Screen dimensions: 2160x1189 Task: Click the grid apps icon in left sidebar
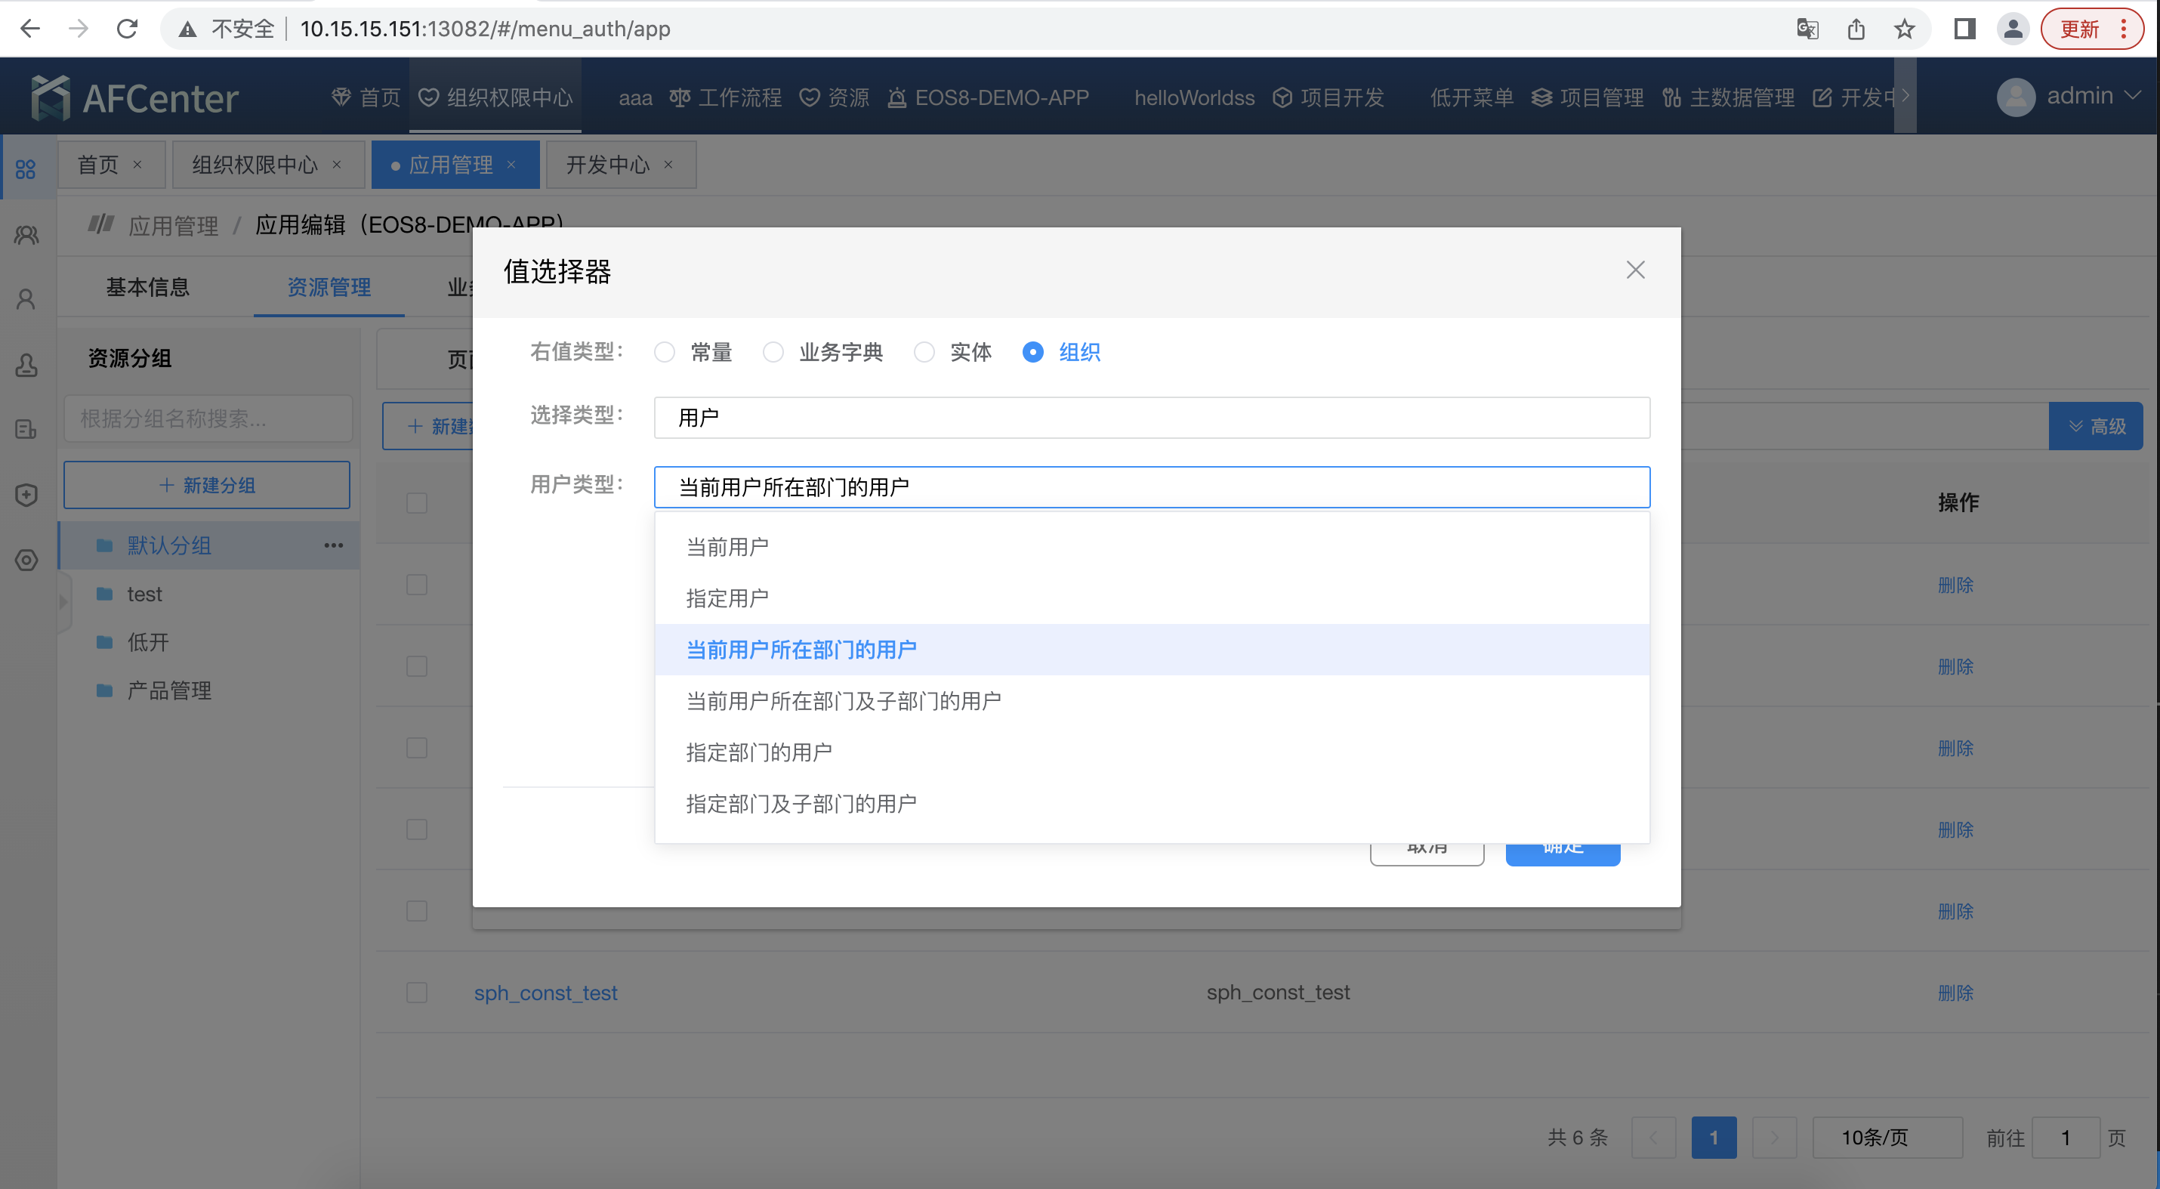(x=26, y=168)
